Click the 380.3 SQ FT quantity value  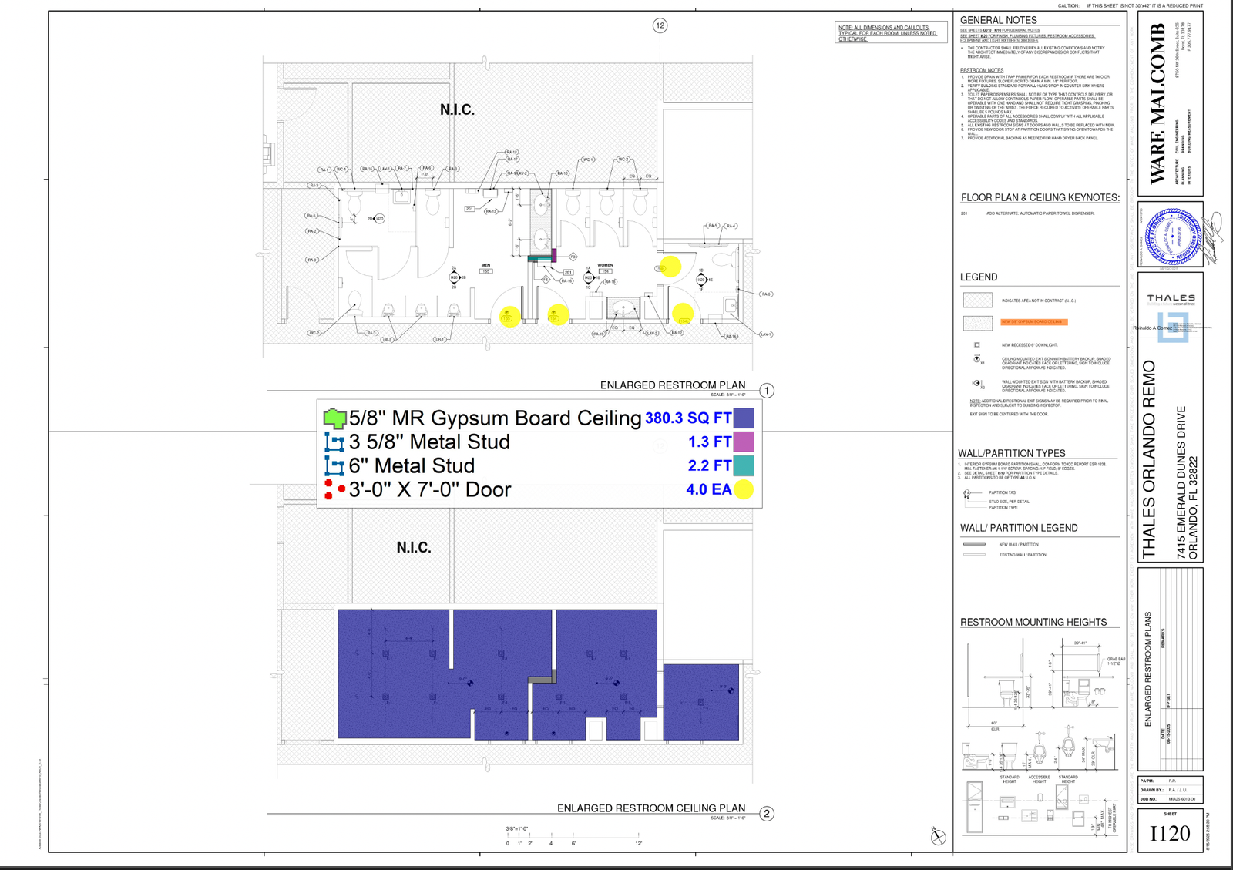coord(687,418)
